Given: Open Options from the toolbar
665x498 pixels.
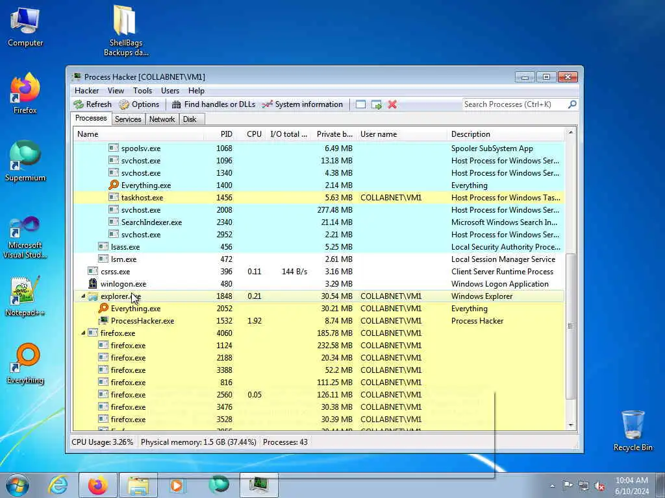Looking at the screenshot, I should (139, 104).
